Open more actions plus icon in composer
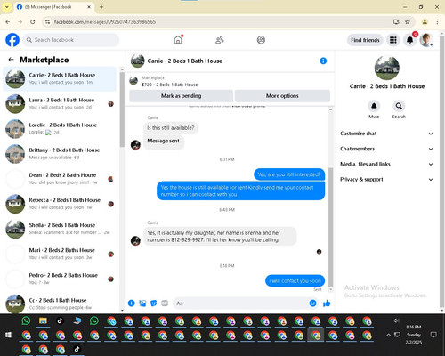 click(132, 303)
